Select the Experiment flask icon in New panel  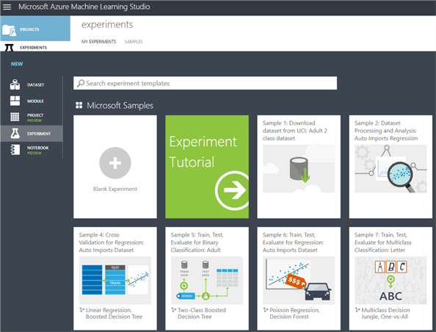tap(15, 134)
